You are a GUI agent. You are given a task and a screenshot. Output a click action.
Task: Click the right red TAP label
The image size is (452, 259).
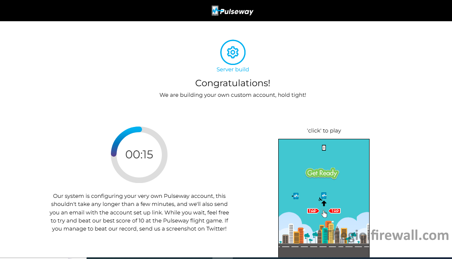335,211
